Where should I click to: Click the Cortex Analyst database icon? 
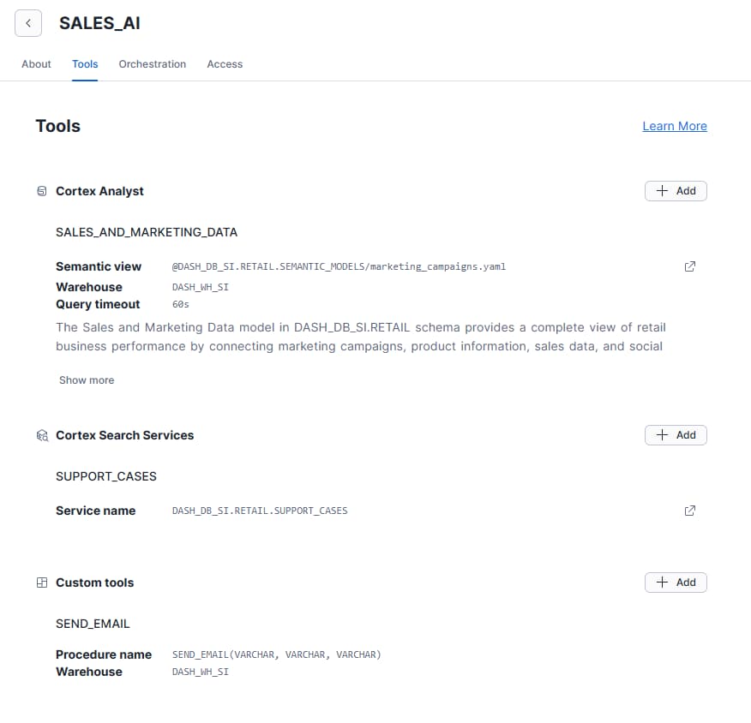[x=41, y=191]
